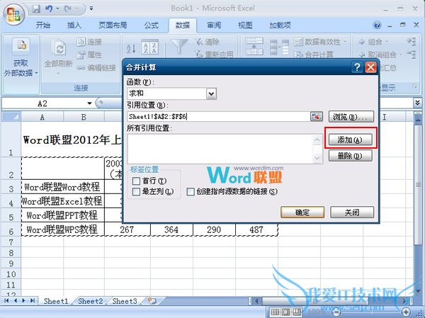The height and width of the screenshot is (318, 425).
Task: Switch to Normal view in status bar
Action: 275,312
